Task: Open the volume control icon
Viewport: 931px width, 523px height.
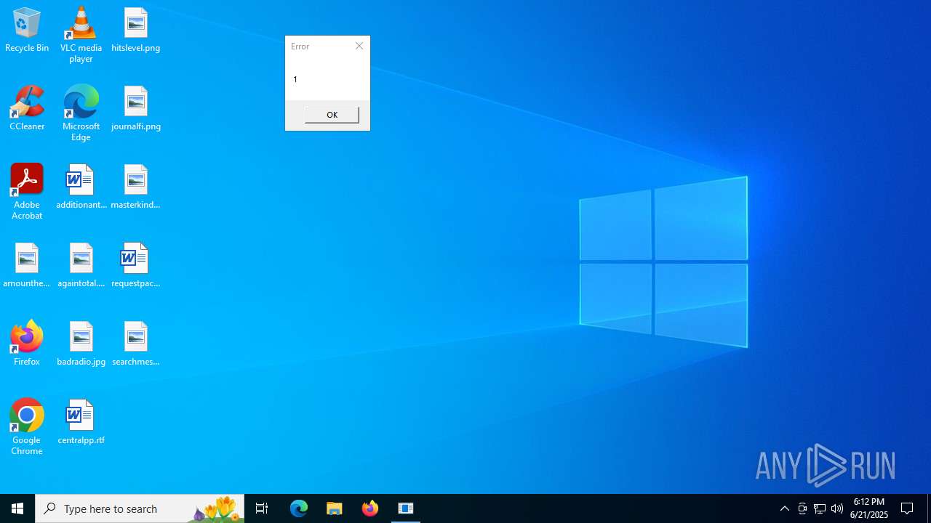Action: 837,508
